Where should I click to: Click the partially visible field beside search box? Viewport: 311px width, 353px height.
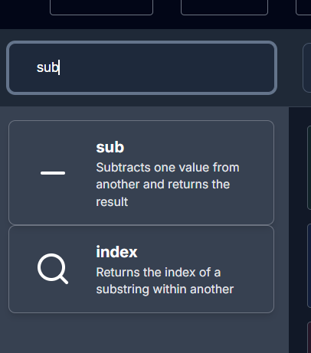[307, 68]
